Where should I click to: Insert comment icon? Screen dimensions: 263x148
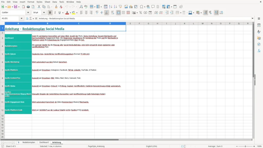click(153, 7)
